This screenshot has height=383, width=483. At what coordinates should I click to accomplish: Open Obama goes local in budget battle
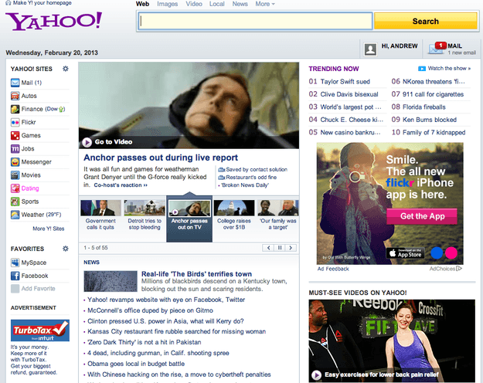[136, 364]
